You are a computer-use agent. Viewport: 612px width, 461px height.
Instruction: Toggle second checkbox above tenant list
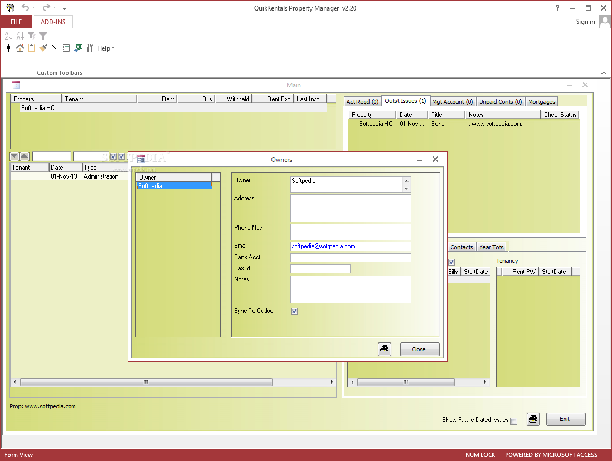point(121,156)
